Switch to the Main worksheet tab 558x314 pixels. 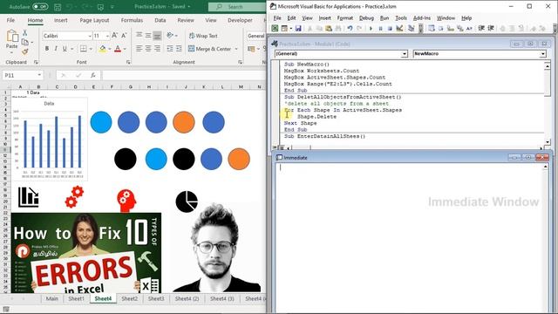52,298
